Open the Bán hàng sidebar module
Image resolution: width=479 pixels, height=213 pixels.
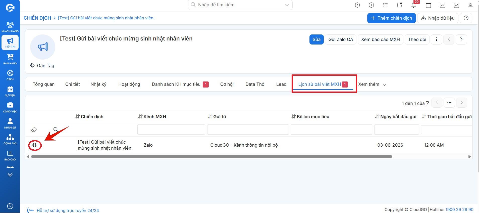(x=10, y=59)
